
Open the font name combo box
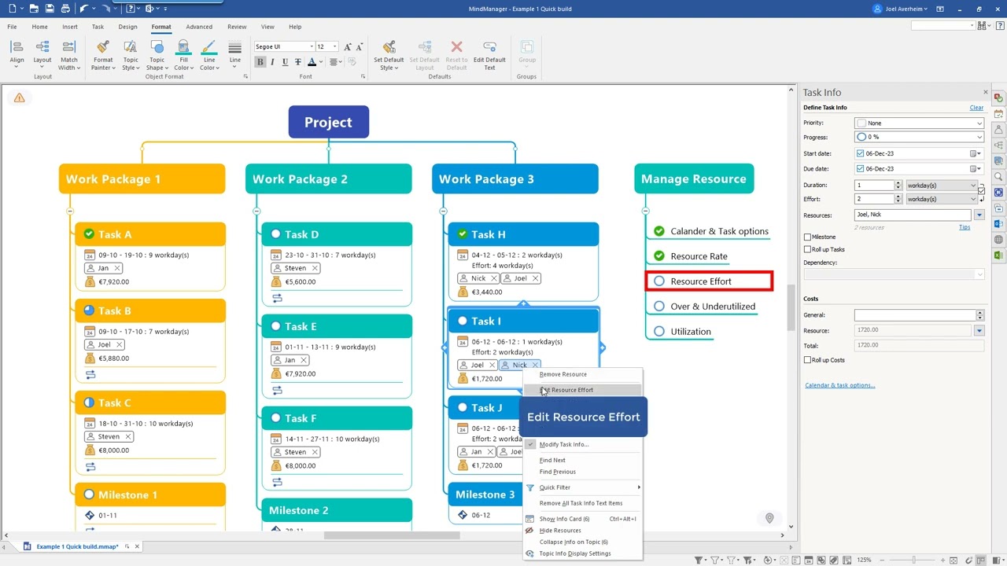click(x=283, y=46)
